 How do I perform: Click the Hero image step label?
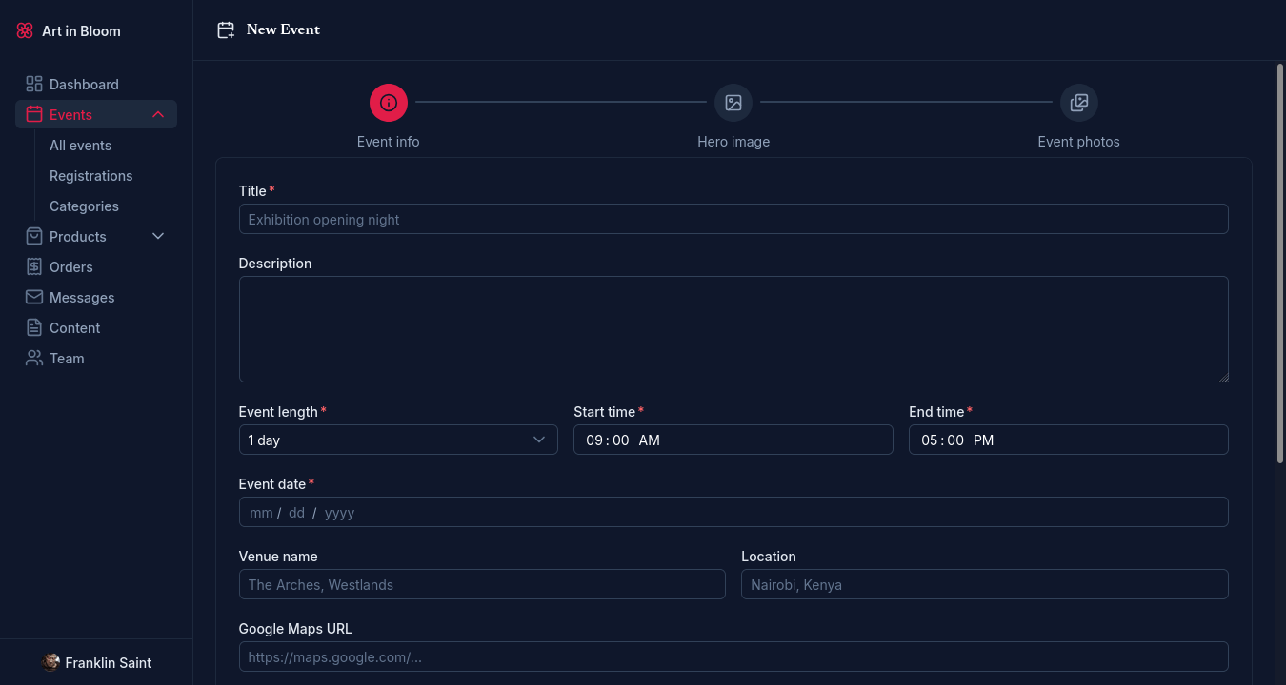(x=733, y=141)
